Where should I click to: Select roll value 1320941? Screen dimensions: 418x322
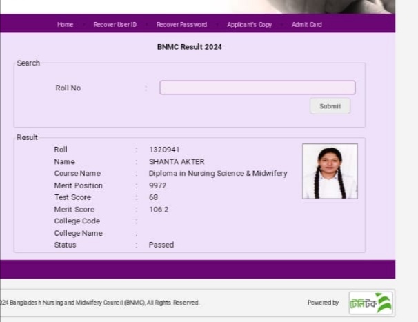[x=164, y=150]
